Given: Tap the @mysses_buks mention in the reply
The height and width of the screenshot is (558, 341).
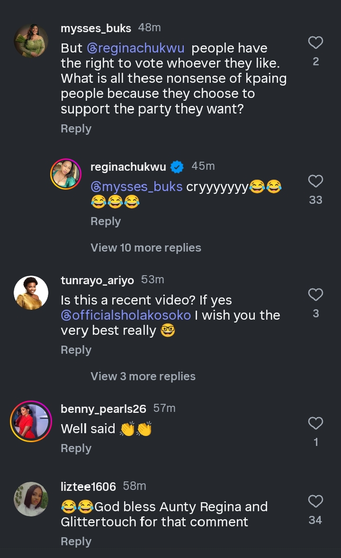Looking at the screenshot, I should pos(136,187).
